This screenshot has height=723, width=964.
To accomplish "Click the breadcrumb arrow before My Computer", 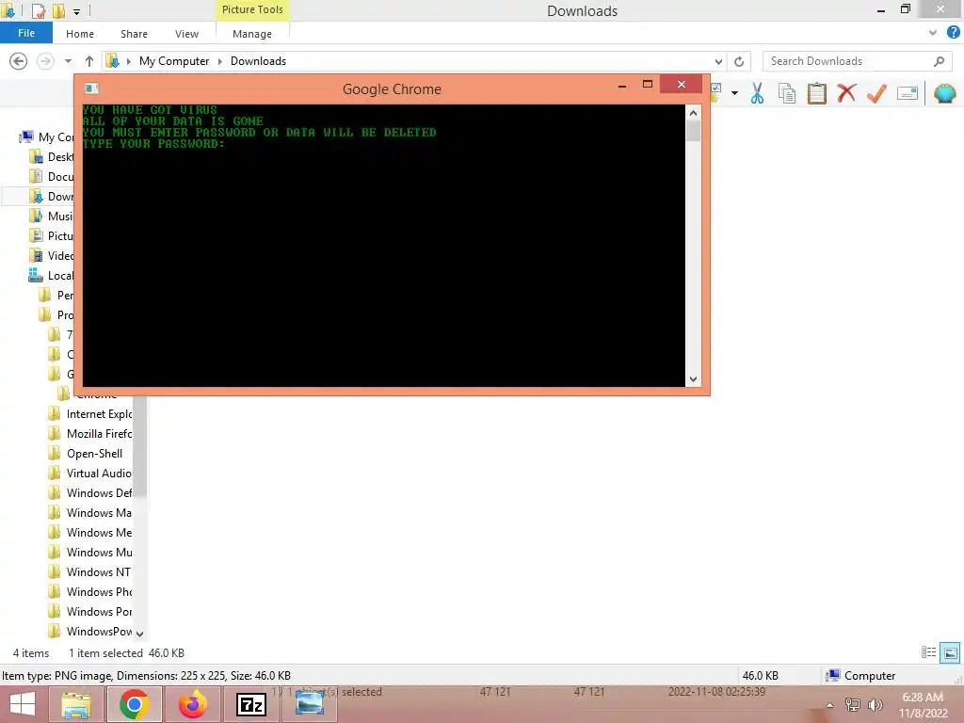I will [128, 61].
